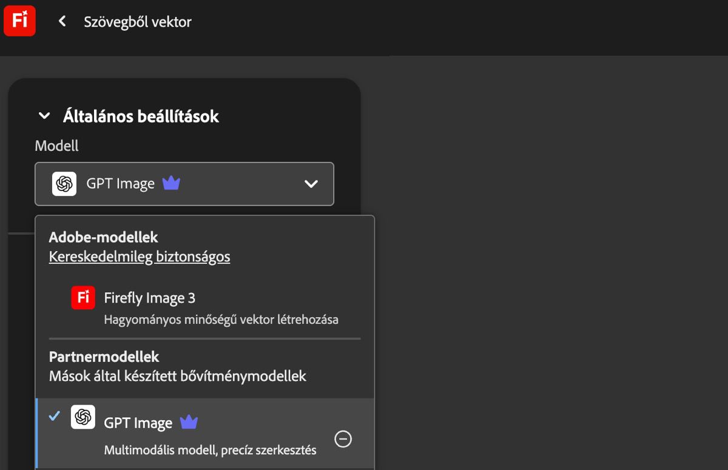Click the premium crown icon in the GPT Image list row
728x470 pixels.
(189, 422)
